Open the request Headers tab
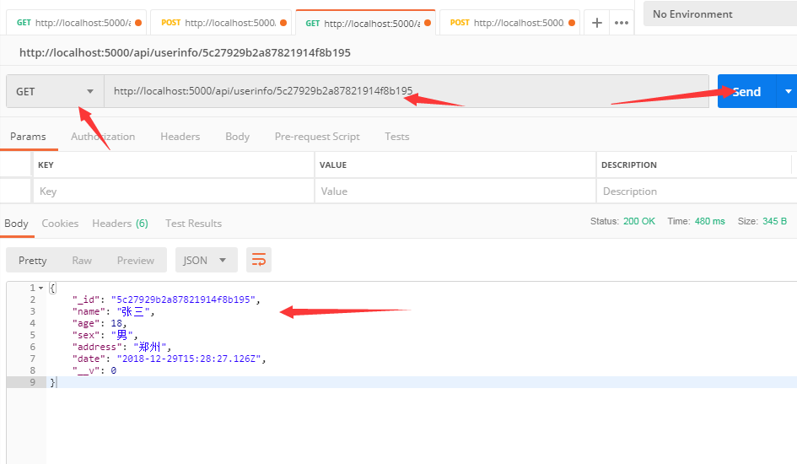This screenshot has height=464, width=797. (180, 137)
